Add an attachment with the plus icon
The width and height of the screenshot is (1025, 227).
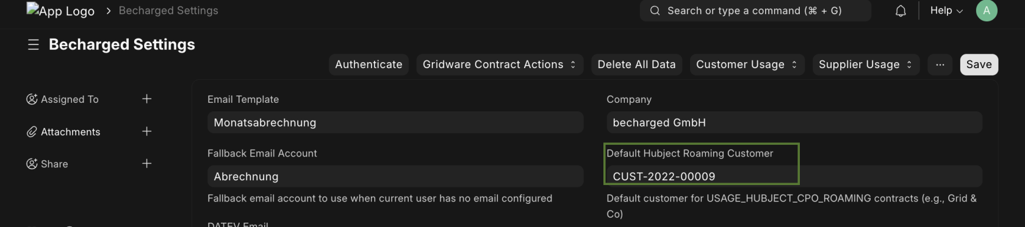tap(146, 131)
